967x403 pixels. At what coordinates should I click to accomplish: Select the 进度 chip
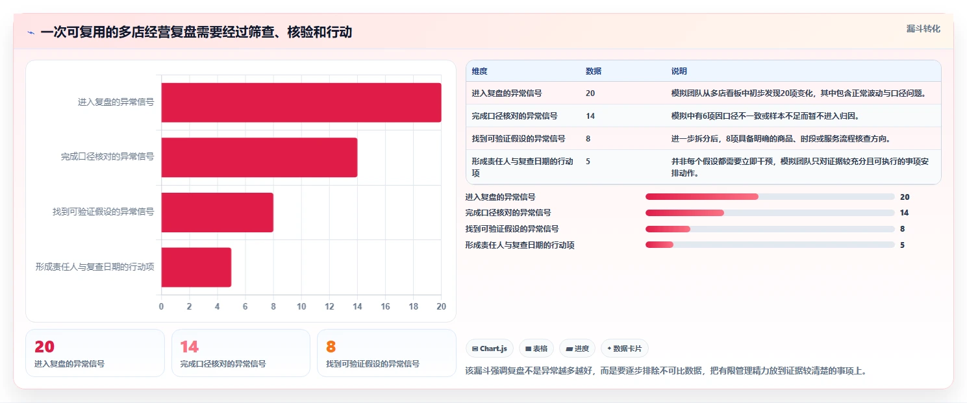click(577, 348)
